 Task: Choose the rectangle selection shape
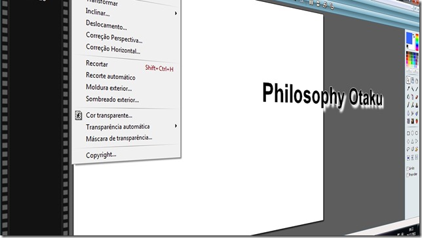click(x=408, y=133)
